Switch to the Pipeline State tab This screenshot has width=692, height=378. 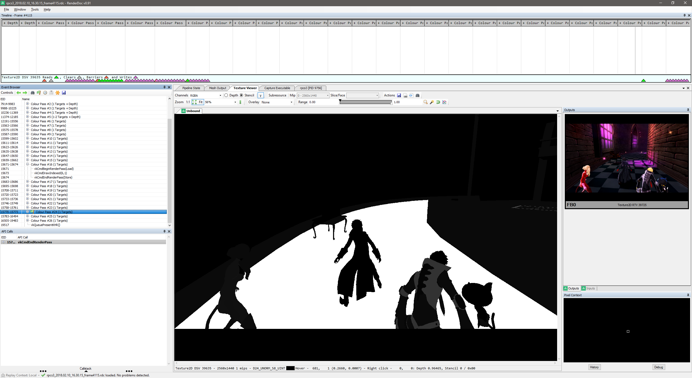[x=191, y=88]
